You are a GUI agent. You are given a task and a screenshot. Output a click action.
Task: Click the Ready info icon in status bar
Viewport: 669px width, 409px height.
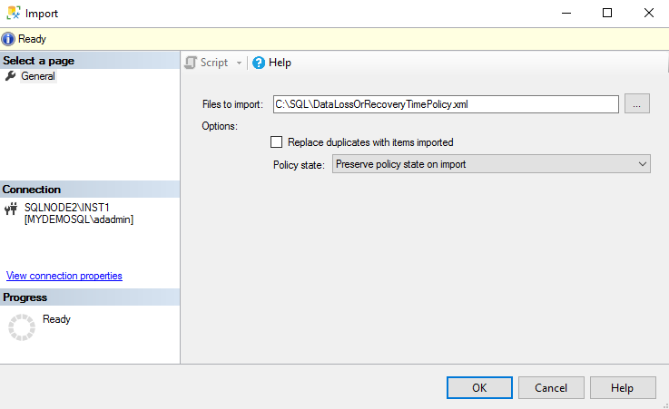click(8, 39)
